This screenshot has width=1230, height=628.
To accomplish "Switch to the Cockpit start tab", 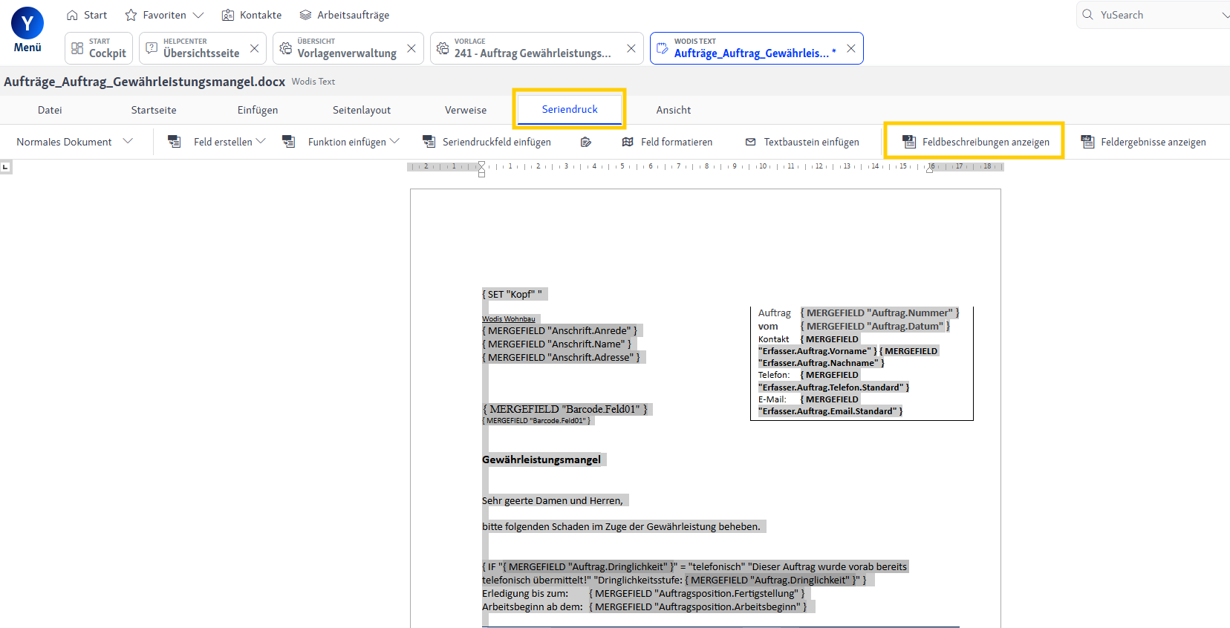I will click(x=99, y=48).
